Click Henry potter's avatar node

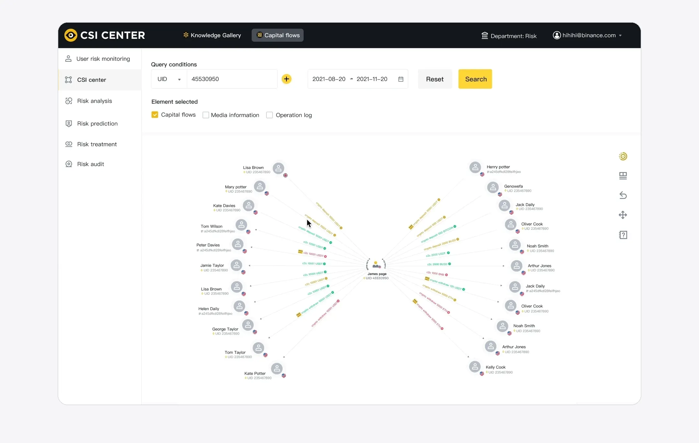475,167
